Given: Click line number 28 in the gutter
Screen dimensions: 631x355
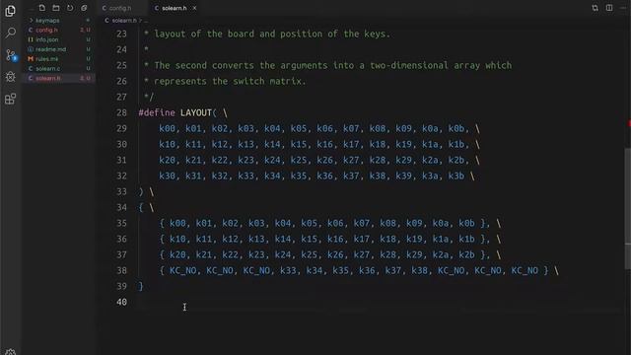Looking at the screenshot, I should (x=121, y=112).
